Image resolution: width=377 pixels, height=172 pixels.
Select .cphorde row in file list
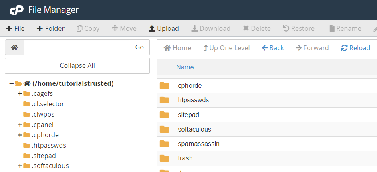coord(267,86)
